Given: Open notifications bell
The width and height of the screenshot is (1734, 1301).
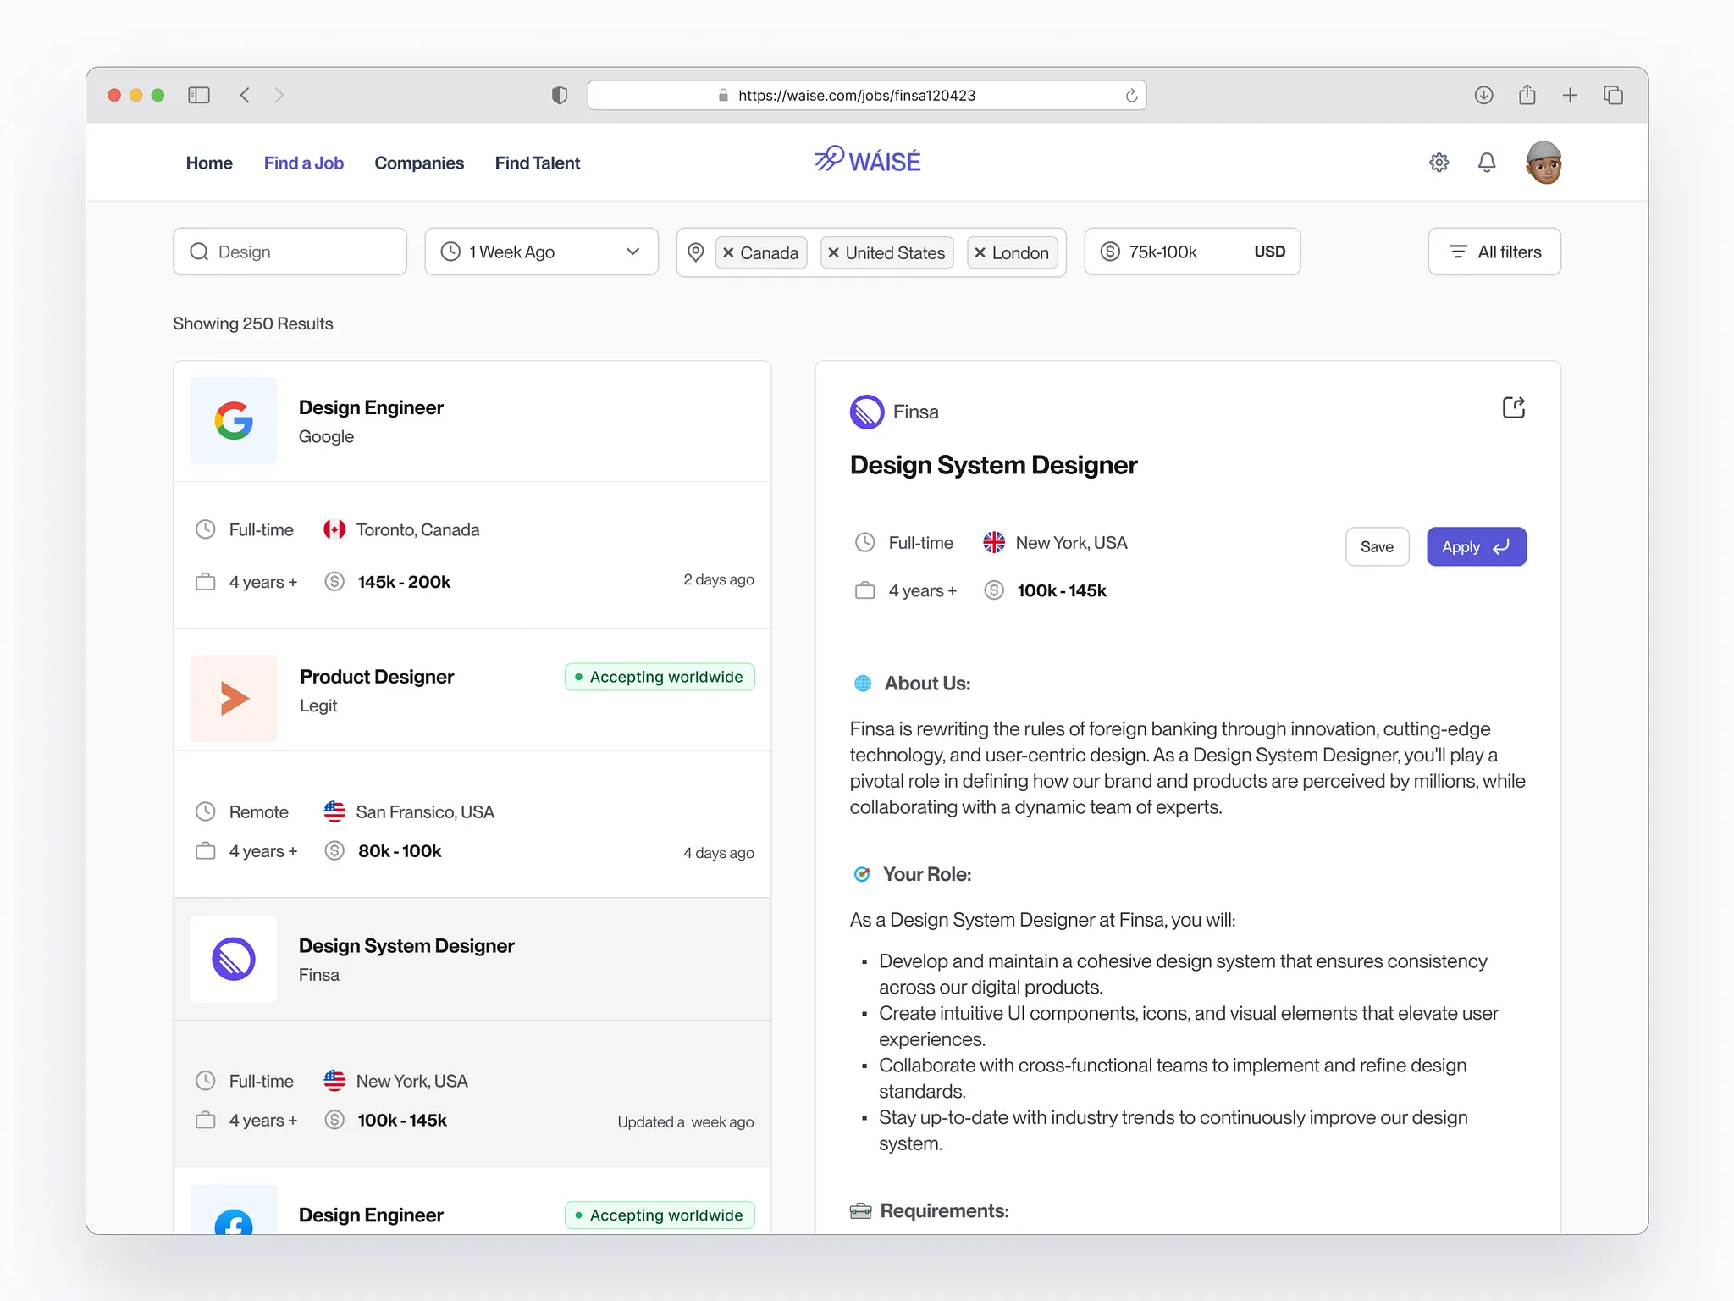Looking at the screenshot, I should click(x=1487, y=163).
